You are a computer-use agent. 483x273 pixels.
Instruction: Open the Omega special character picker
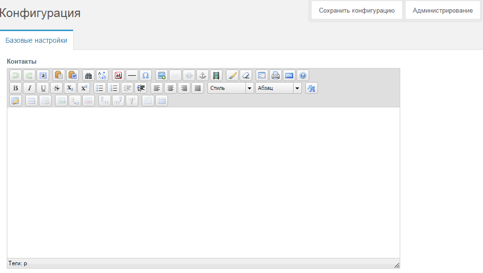146,75
